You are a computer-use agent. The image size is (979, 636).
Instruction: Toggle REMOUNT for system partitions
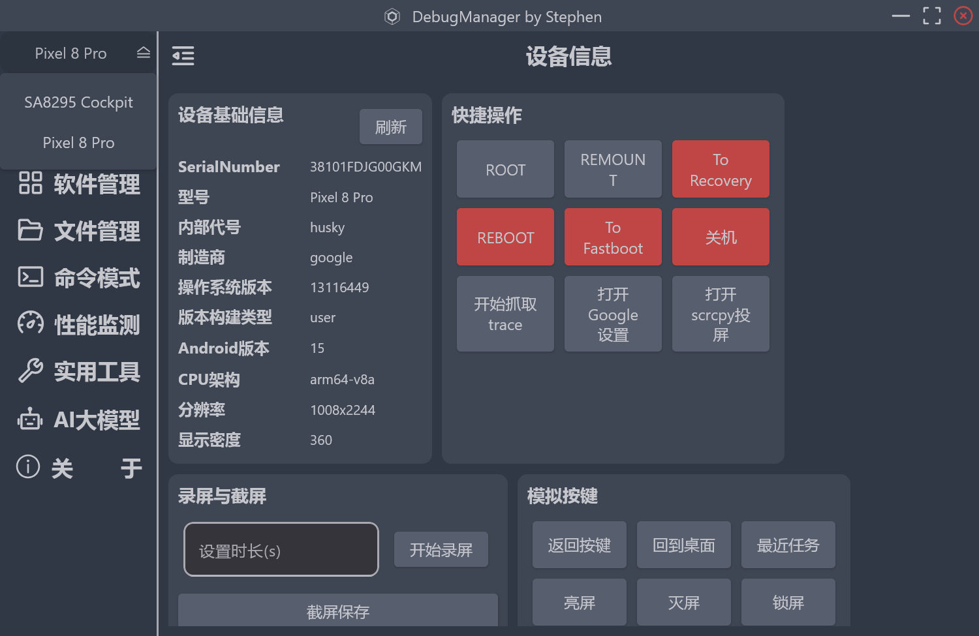coord(613,169)
